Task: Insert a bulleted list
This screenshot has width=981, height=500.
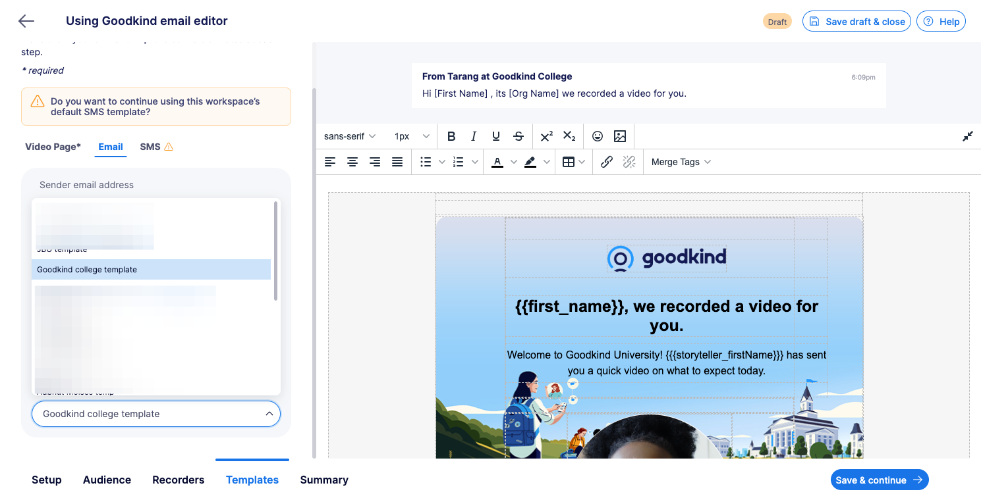Action: [426, 162]
